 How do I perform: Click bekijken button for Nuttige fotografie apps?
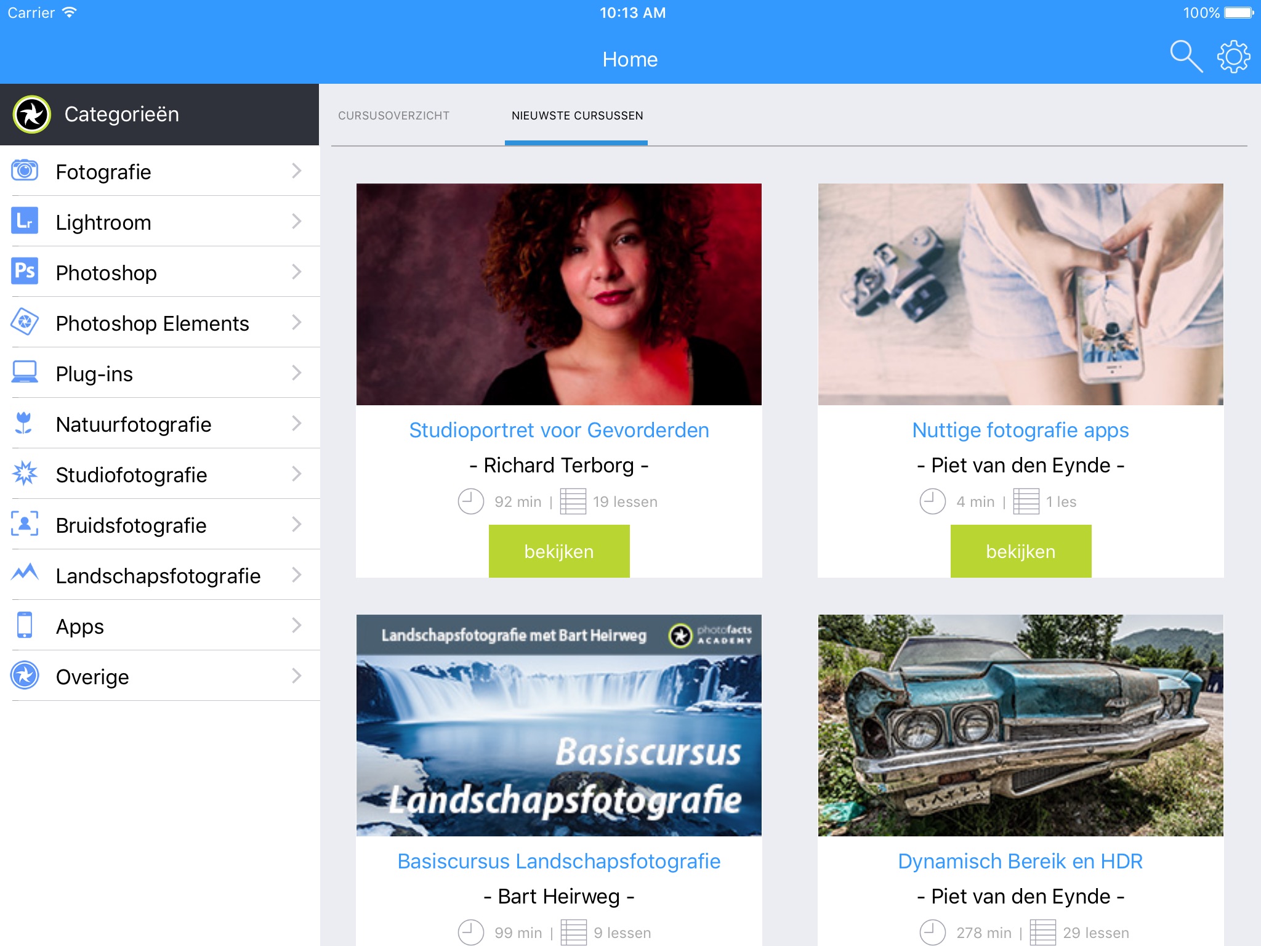1020,551
